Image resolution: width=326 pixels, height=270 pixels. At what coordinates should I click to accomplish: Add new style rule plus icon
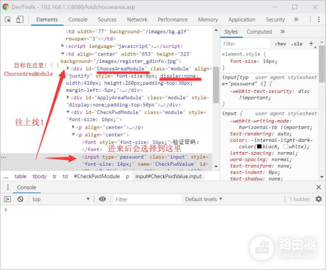tap(311, 43)
